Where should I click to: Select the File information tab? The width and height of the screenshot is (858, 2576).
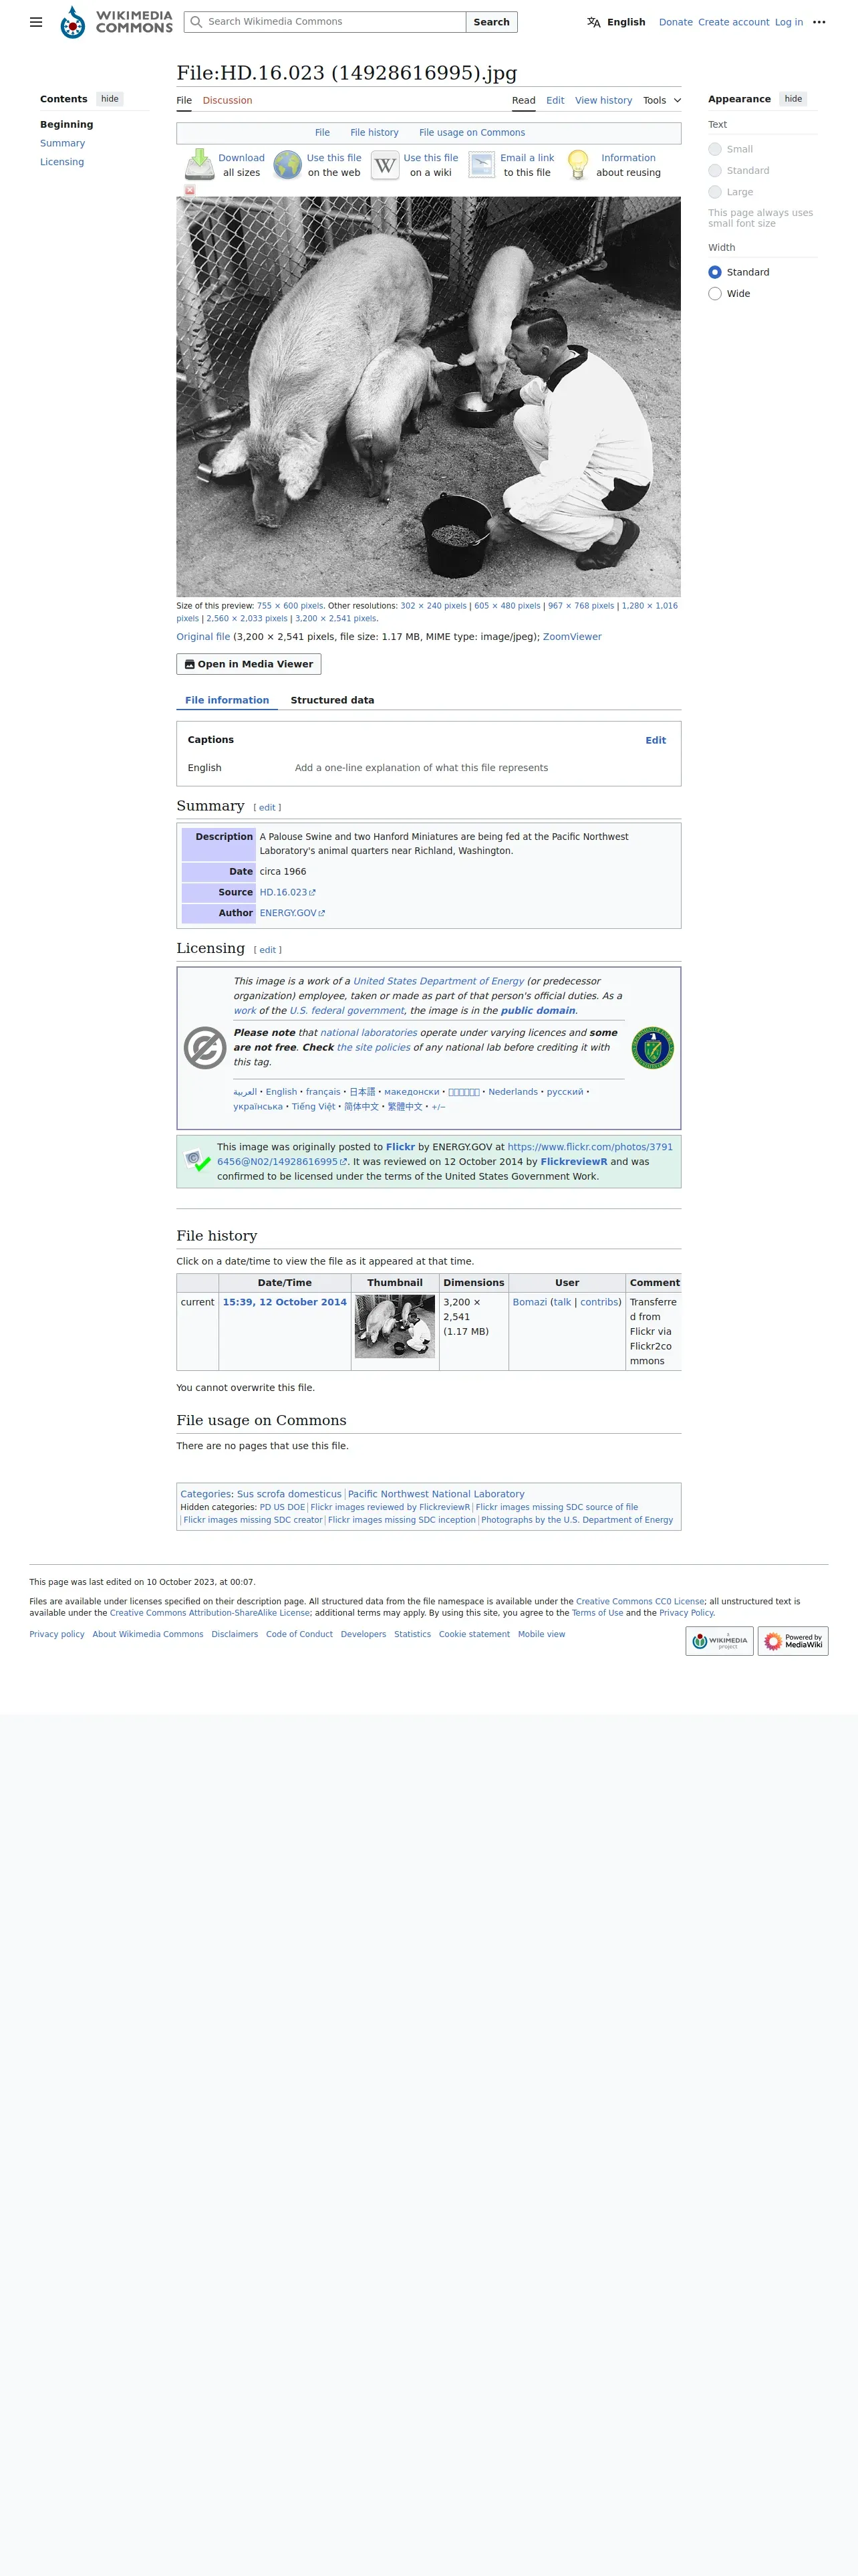click(227, 700)
